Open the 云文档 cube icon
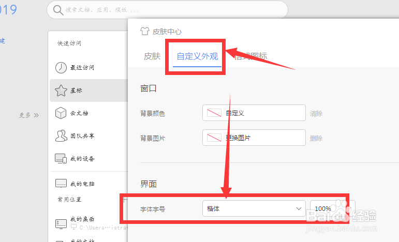399x242 pixels. click(61, 113)
